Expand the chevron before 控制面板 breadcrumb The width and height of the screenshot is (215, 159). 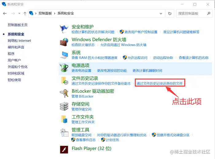(36, 13)
